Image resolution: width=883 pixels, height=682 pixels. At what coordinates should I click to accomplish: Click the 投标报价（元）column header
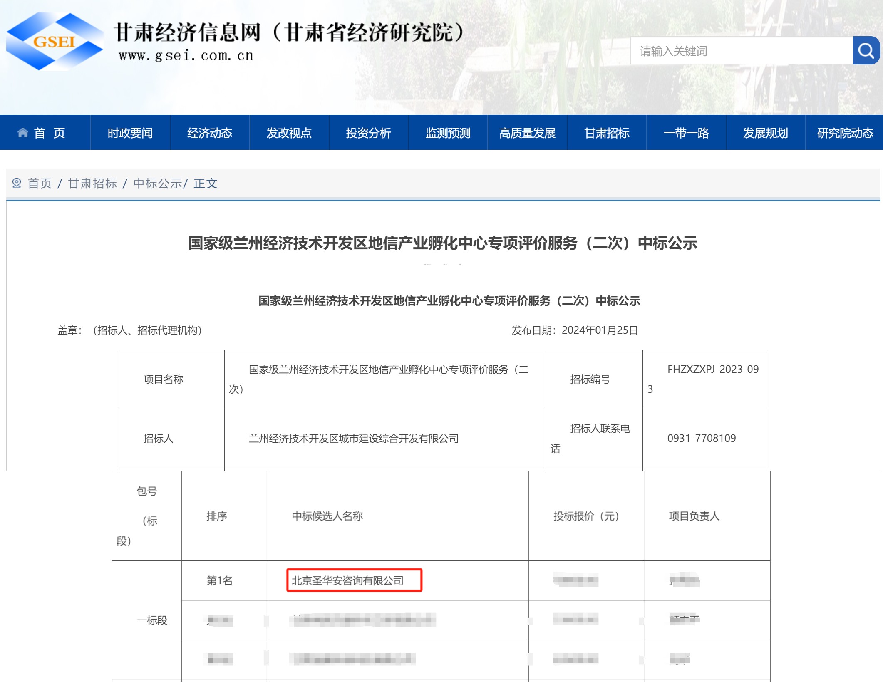(x=586, y=516)
